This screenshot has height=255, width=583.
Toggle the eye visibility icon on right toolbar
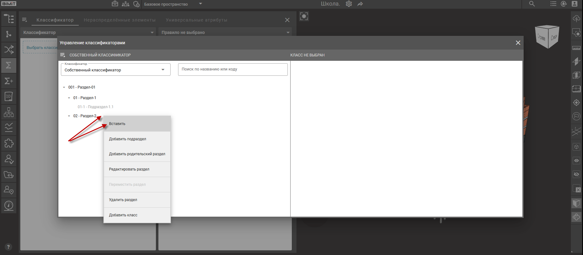(x=576, y=161)
